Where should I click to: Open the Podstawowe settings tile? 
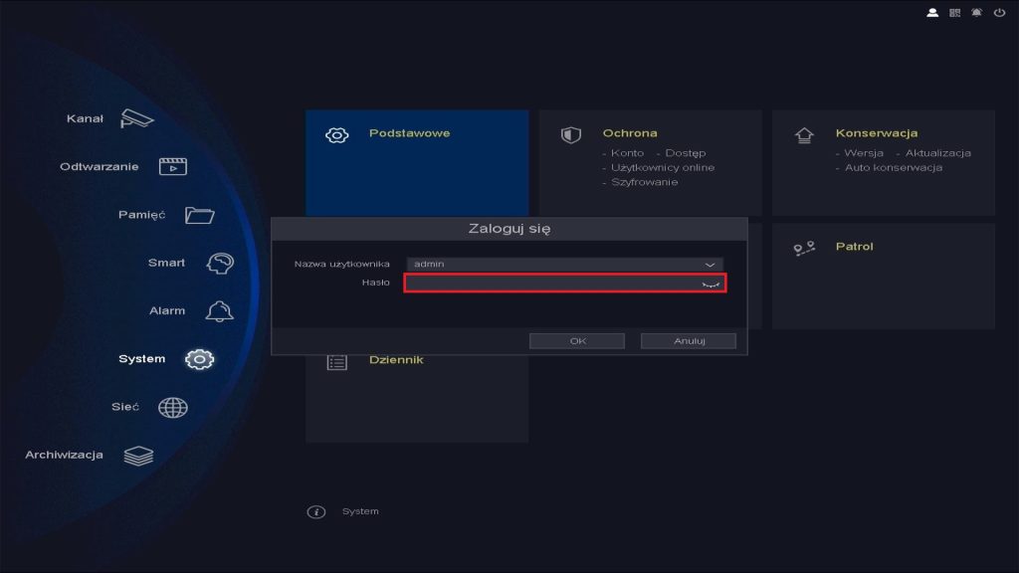click(x=417, y=132)
